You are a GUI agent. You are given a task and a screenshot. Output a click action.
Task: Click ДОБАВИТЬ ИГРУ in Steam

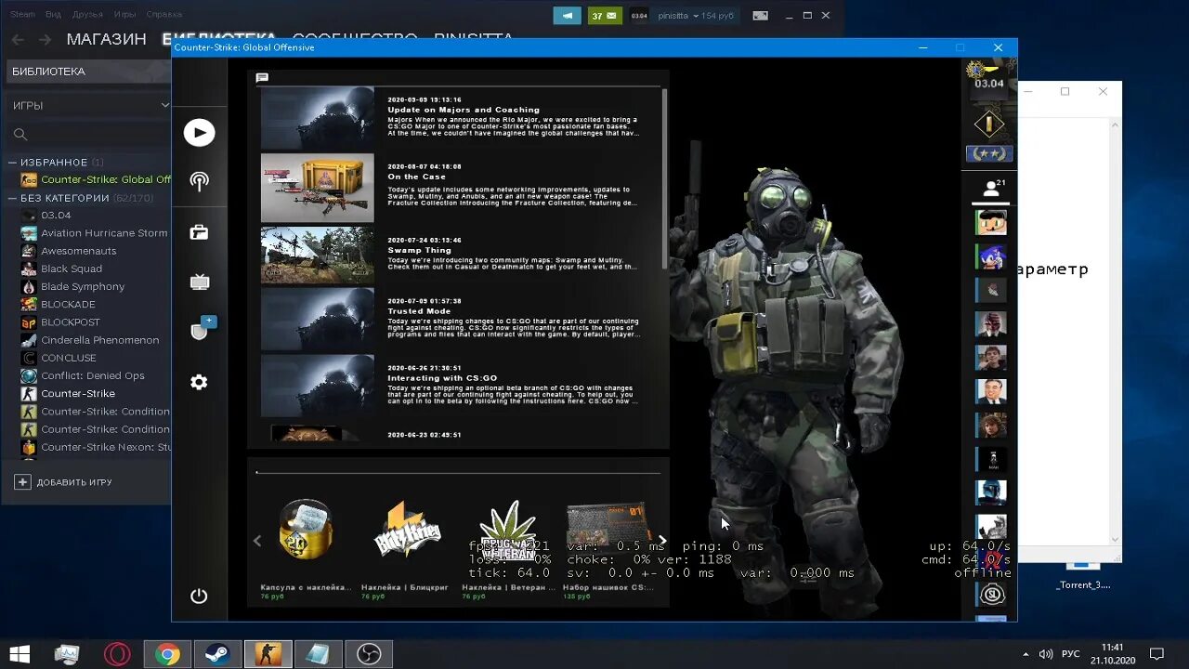click(74, 482)
